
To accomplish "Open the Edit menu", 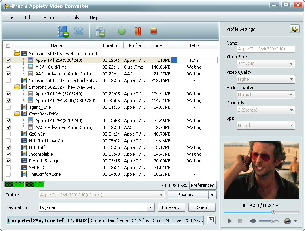I will (x=28, y=17).
